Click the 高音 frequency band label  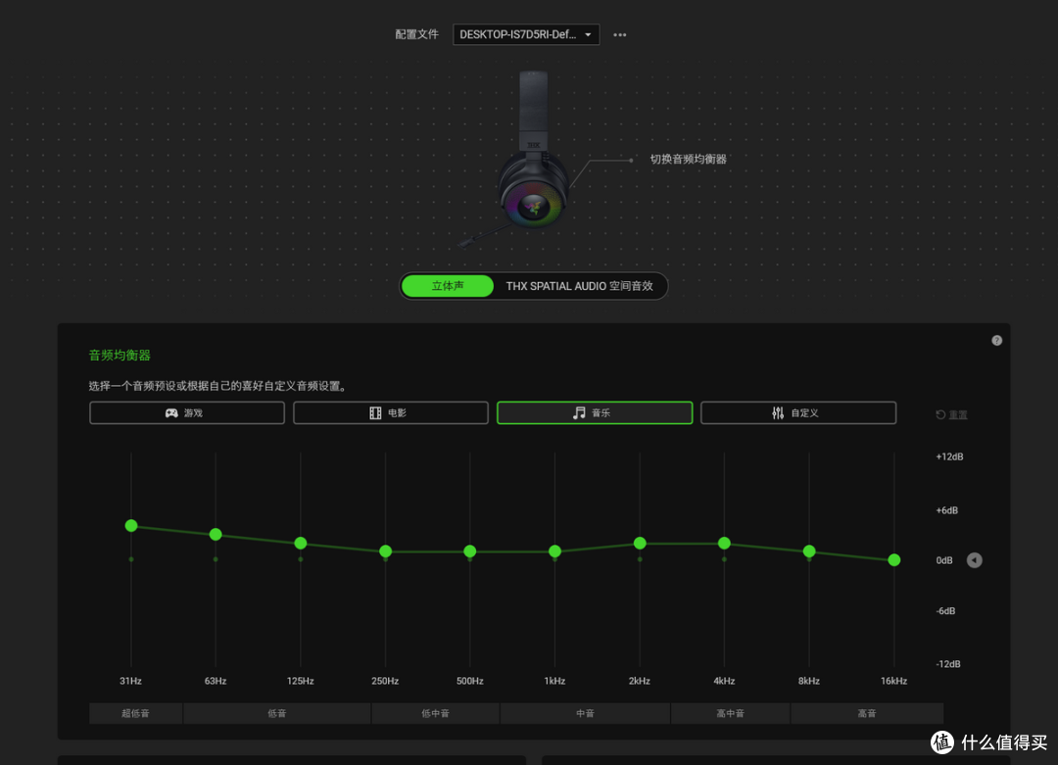click(867, 713)
